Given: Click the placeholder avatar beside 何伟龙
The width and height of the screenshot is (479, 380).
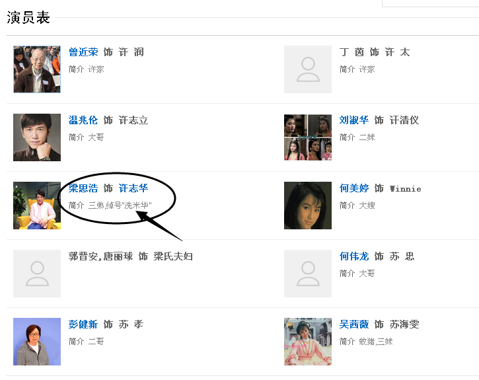Looking at the screenshot, I should (x=308, y=274).
